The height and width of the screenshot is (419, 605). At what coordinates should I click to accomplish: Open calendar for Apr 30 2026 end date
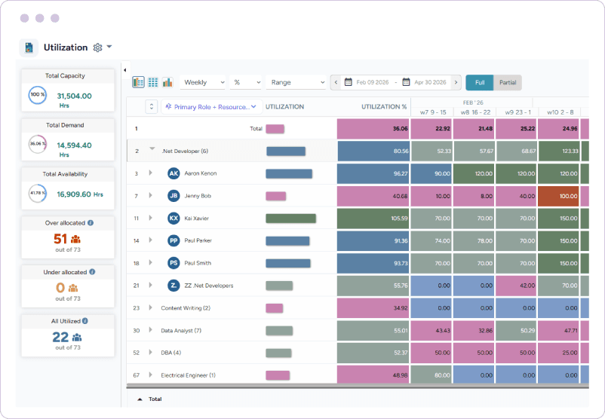click(x=406, y=82)
